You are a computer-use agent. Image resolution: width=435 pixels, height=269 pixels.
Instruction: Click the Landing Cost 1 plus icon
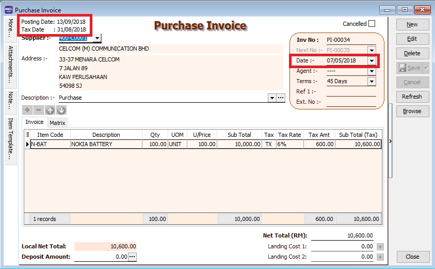tap(380, 247)
